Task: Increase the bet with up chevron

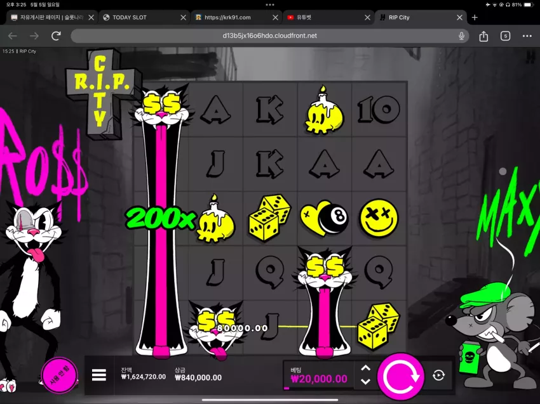Action: [x=365, y=368]
